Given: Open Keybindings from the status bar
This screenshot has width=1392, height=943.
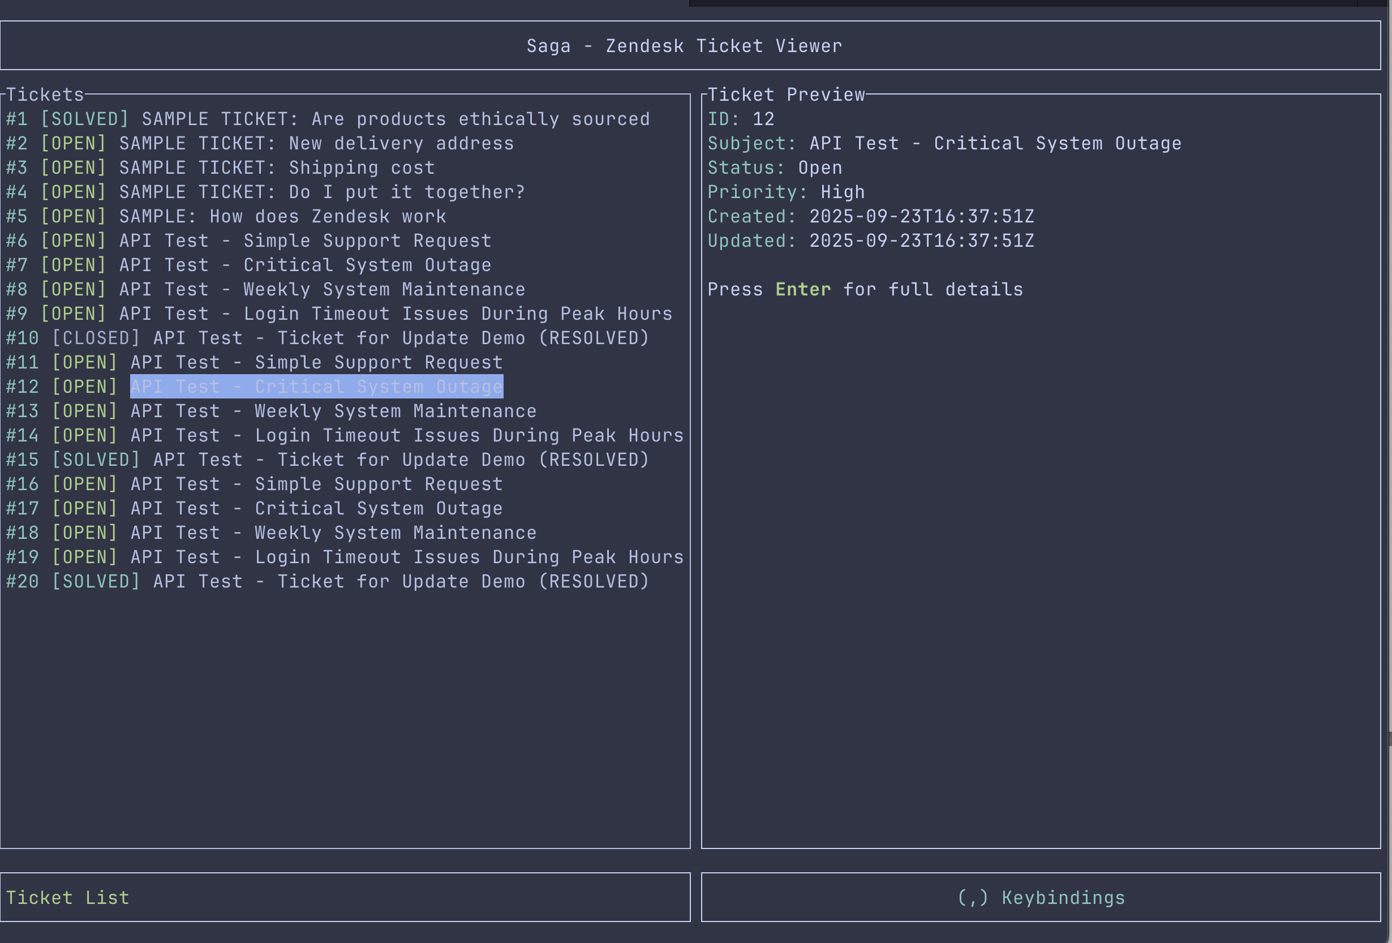Looking at the screenshot, I should point(1041,898).
